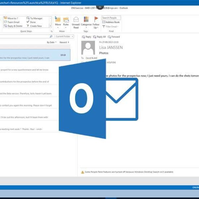199x199 pixels.
Task: Click recipient David BLAKE
Action: tap(92, 58)
